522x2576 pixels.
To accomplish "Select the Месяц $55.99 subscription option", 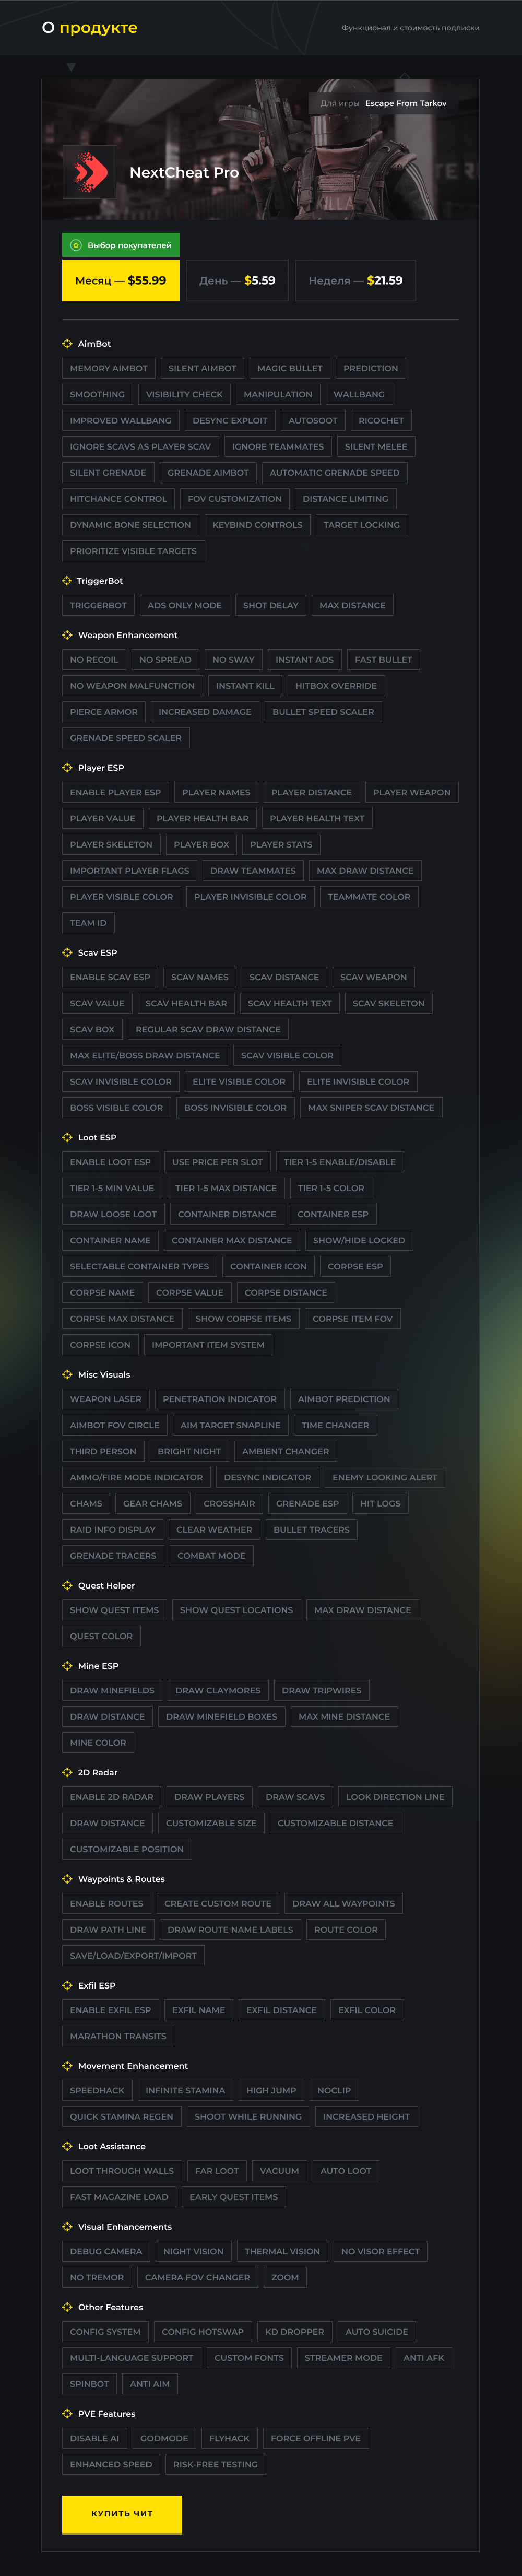I will [121, 281].
